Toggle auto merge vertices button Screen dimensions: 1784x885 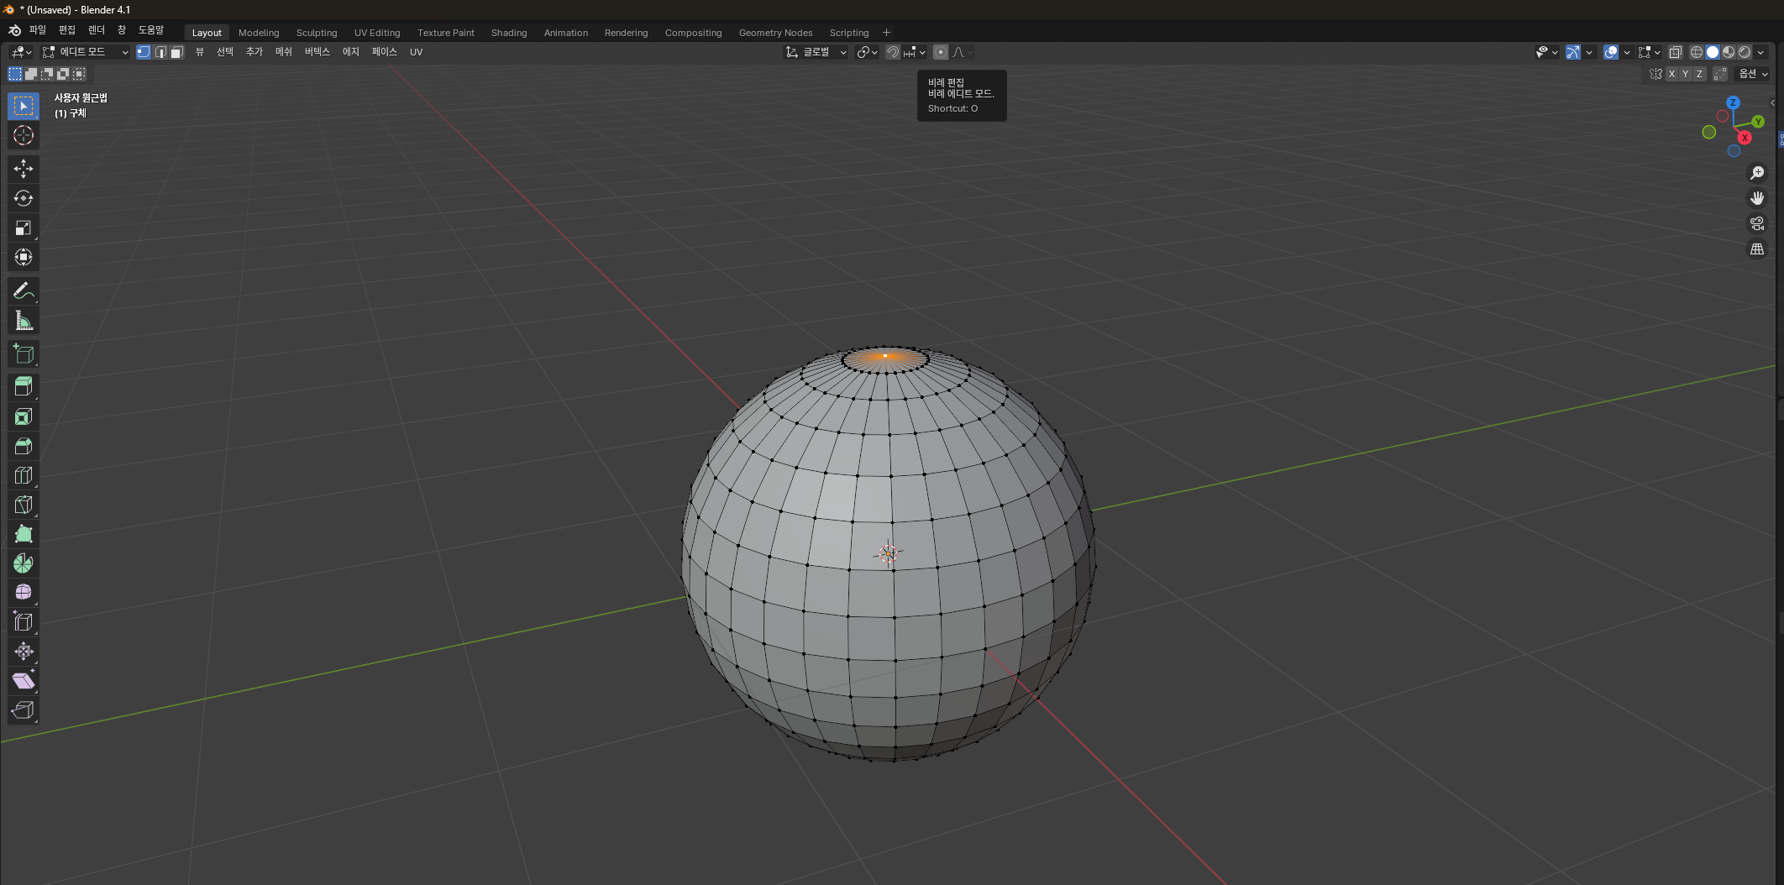[x=1720, y=74]
